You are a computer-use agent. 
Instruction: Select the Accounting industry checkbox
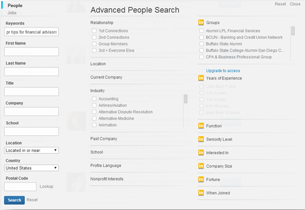pos(94,99)
